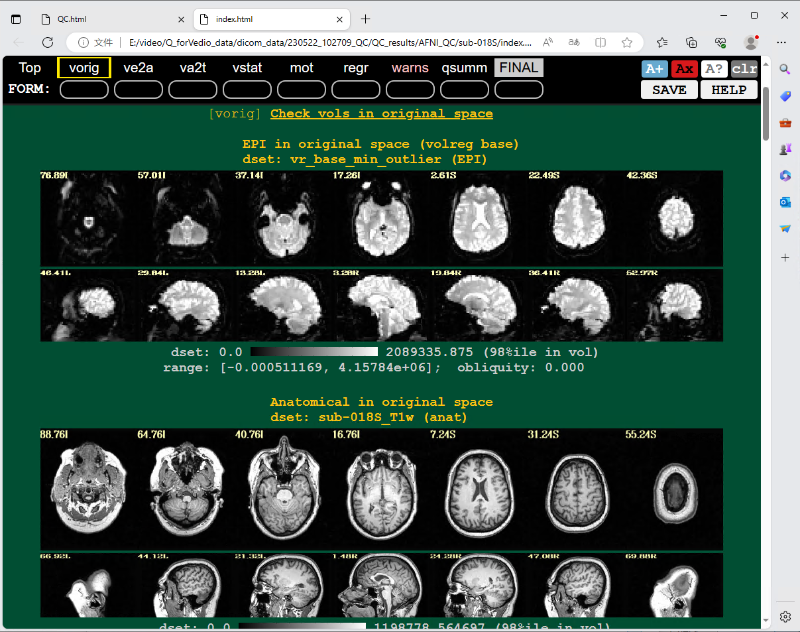This screenshot has height=632, width=800.
Task: Open sidebar Drop paper-plane icon
Action: 785,229
